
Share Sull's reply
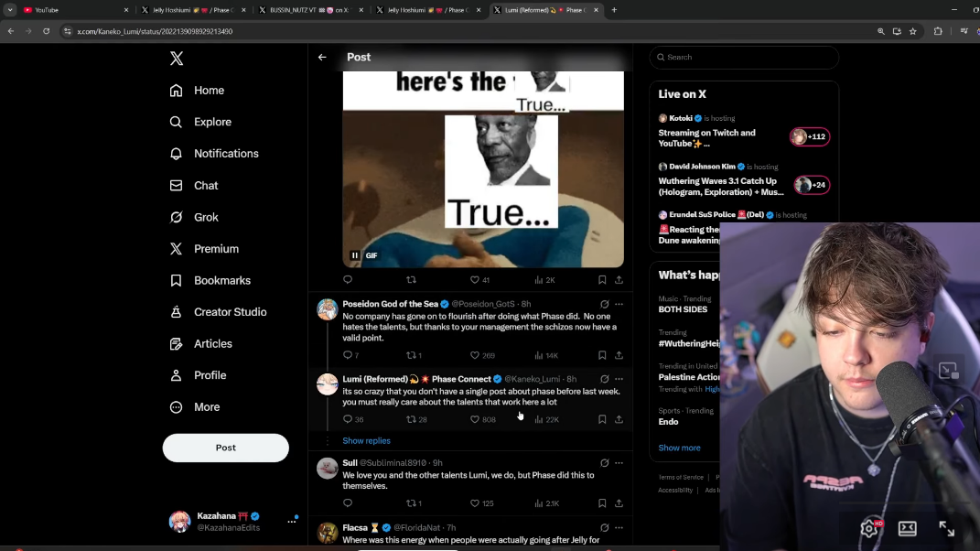(619, 502)
